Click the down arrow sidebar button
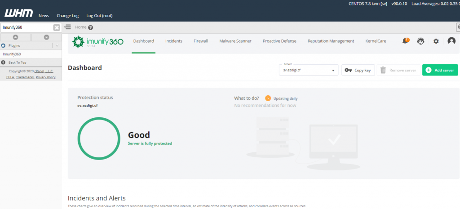 point(46,37)
